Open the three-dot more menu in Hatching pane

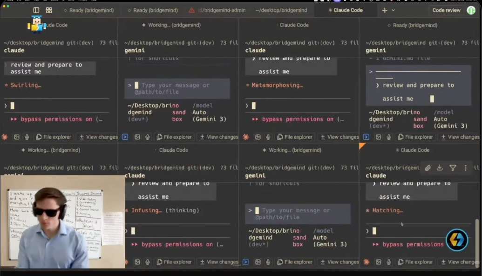point(465,168)
